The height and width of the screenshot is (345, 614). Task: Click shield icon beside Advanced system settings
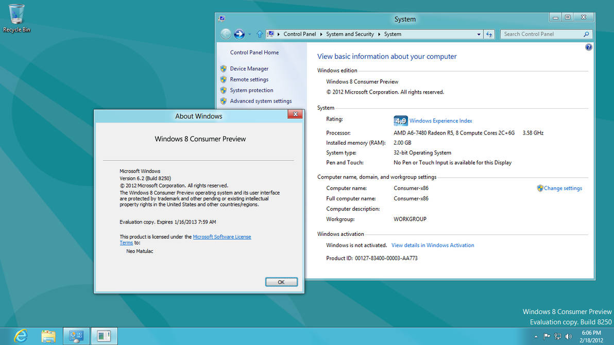pos(224,101)
